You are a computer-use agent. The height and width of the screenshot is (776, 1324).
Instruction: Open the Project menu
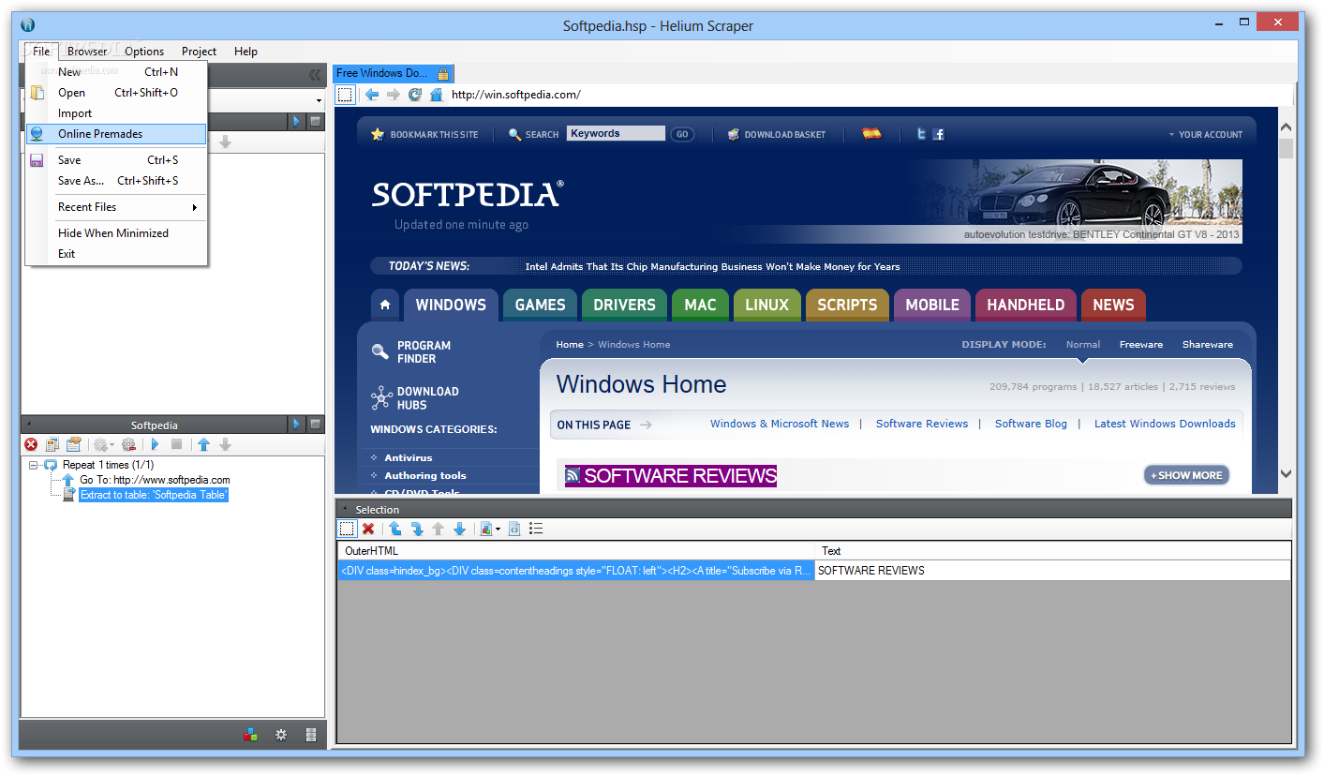[199, 52]
